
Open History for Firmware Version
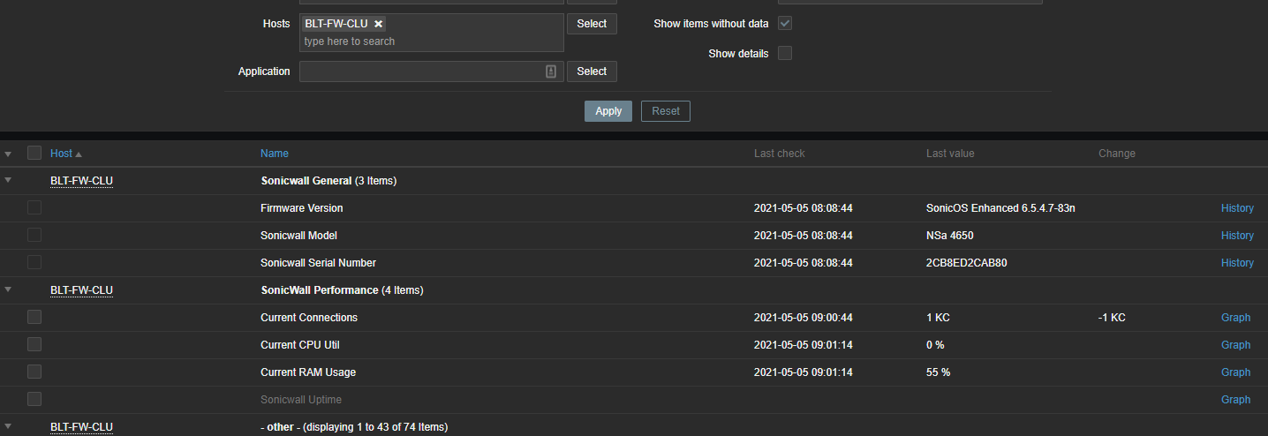1237,208
